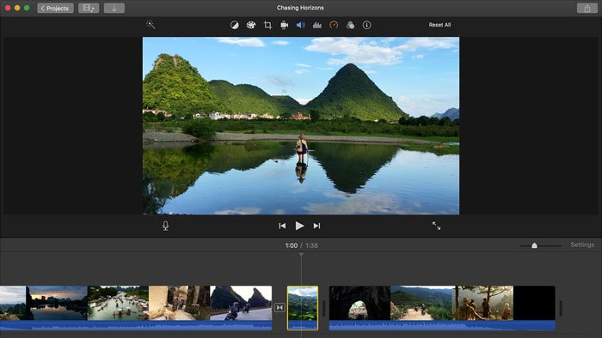The height and width of the screenshot is (338, 602).
Task: Select the first partially visible clip
Action: 13,303
